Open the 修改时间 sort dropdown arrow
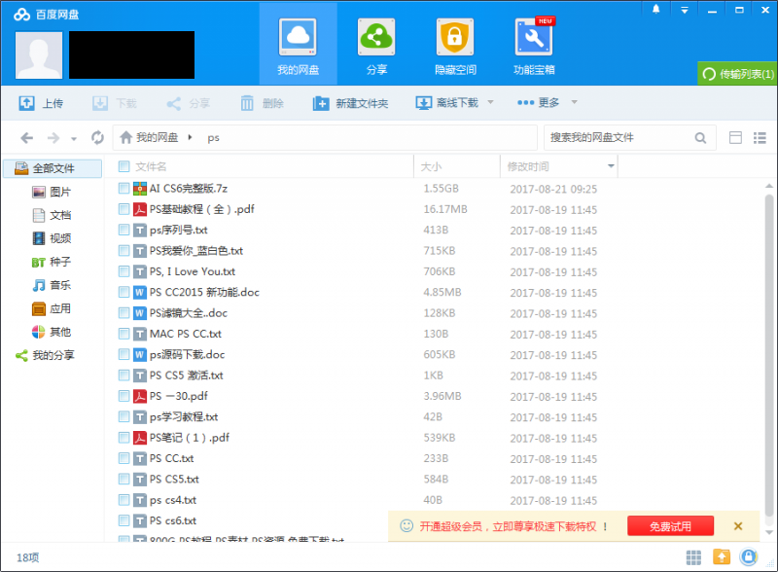This screenshot has height=572, width=778. point(611,165)
